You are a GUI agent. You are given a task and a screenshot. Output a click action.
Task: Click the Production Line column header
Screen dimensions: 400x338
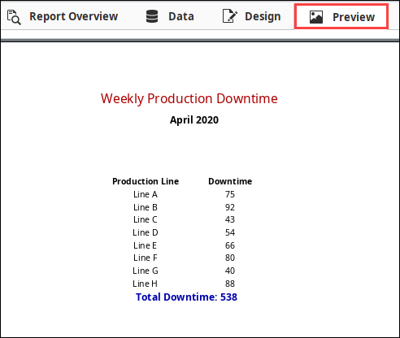coord(146,181)
